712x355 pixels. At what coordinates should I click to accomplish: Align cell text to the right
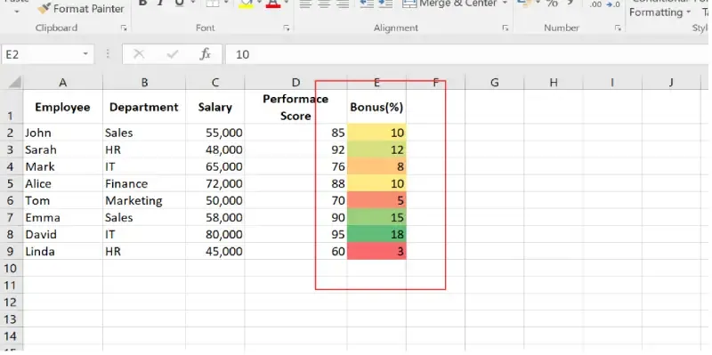(343, 4)
